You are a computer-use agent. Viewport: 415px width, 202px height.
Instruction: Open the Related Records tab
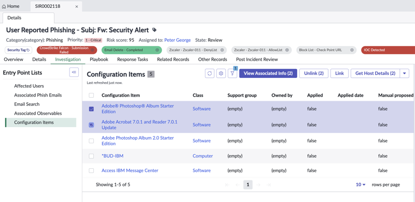tap(173, 59)
